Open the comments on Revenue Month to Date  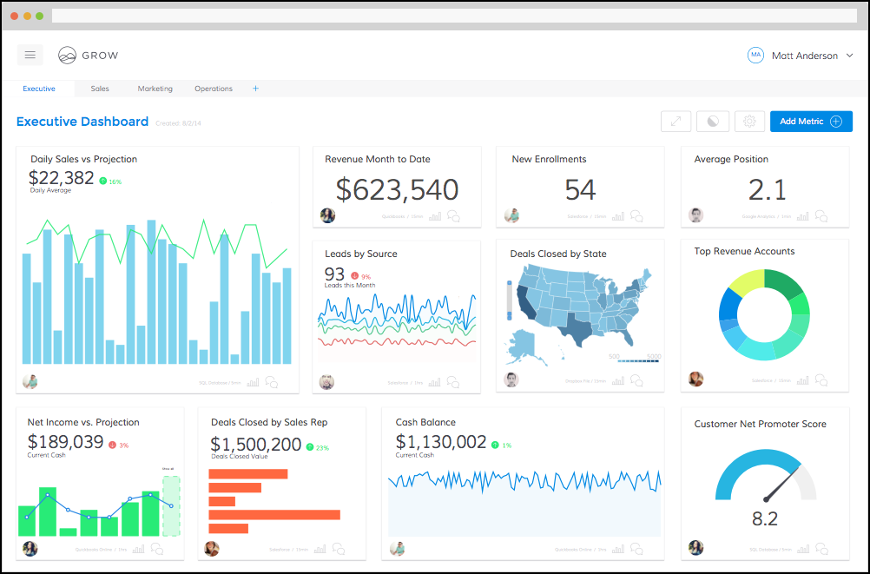click(x=453, y=216)
